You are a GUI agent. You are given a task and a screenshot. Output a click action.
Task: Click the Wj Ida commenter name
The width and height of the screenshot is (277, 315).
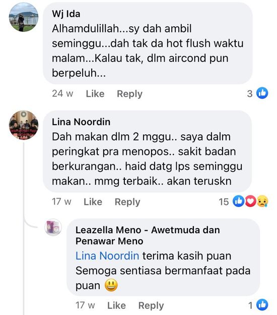pyautogui.click(x=66, y=14)
